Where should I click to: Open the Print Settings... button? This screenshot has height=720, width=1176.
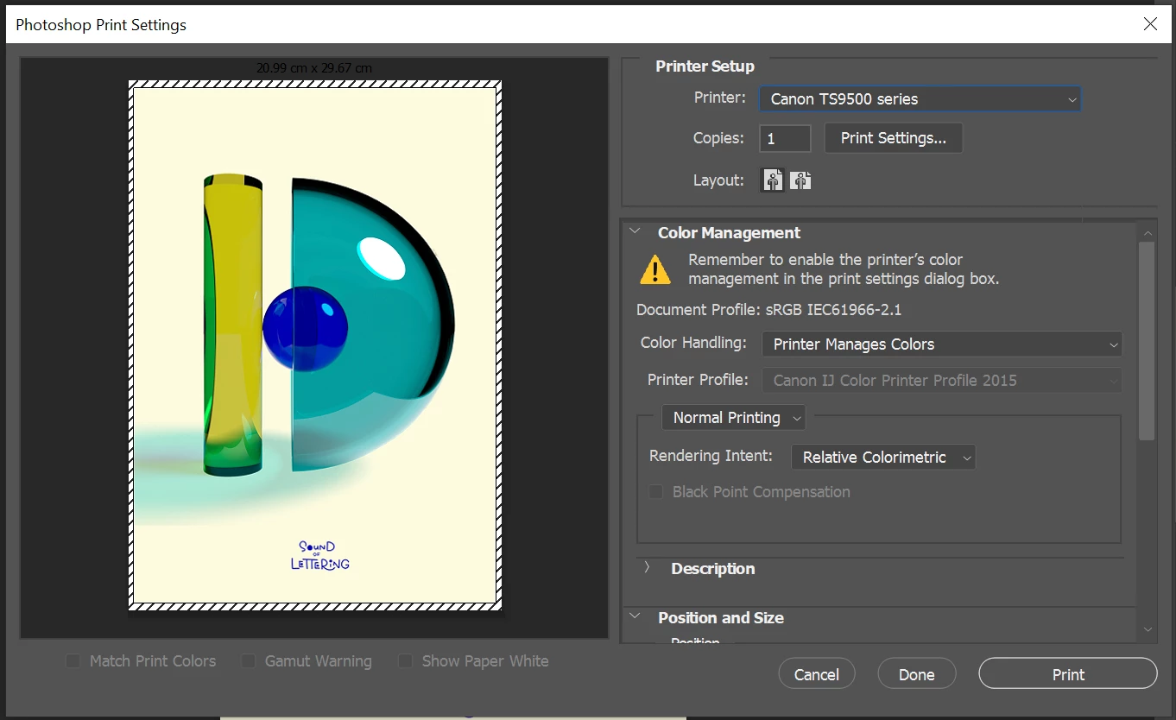[894, 138]
